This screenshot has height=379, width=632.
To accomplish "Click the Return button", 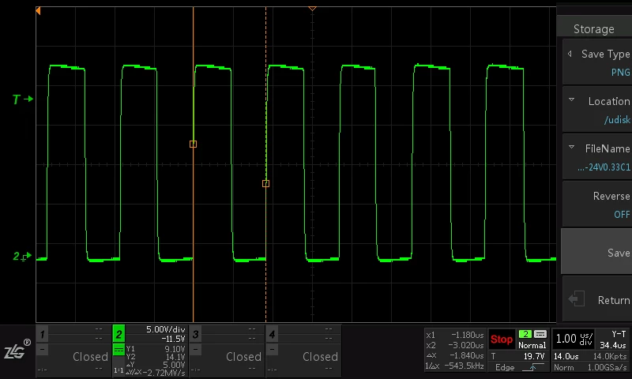I will click(597, 299).
